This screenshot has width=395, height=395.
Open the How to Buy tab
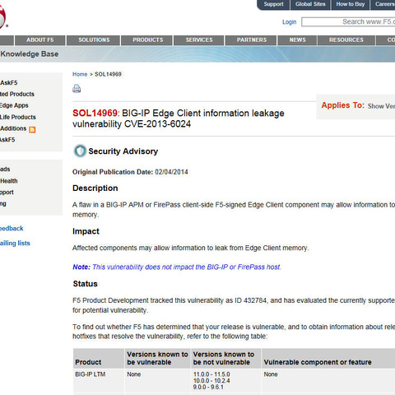[x=351, y=4]
